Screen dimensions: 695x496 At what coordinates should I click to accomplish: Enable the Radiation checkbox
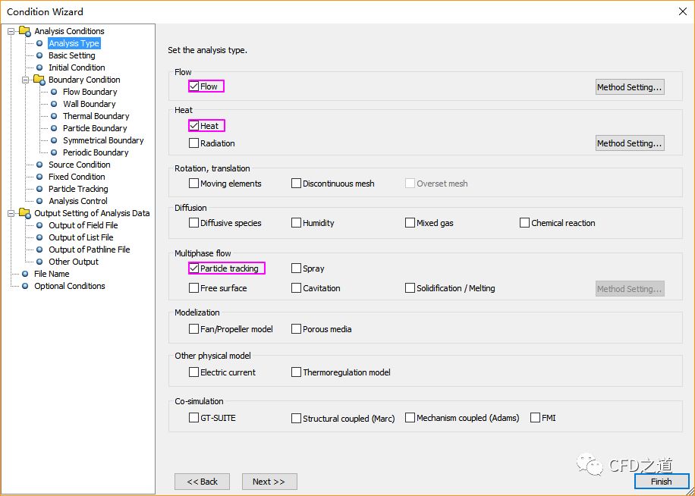[x=194, y=143]
